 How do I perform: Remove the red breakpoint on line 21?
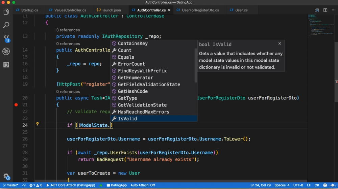pyautogui.click(x=16, y=105)
